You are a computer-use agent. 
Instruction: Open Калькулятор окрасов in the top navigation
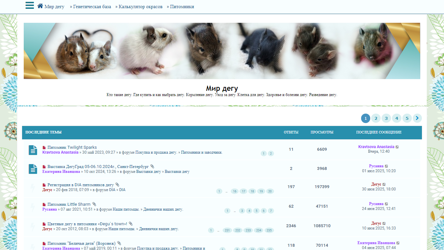pos(140,7)
